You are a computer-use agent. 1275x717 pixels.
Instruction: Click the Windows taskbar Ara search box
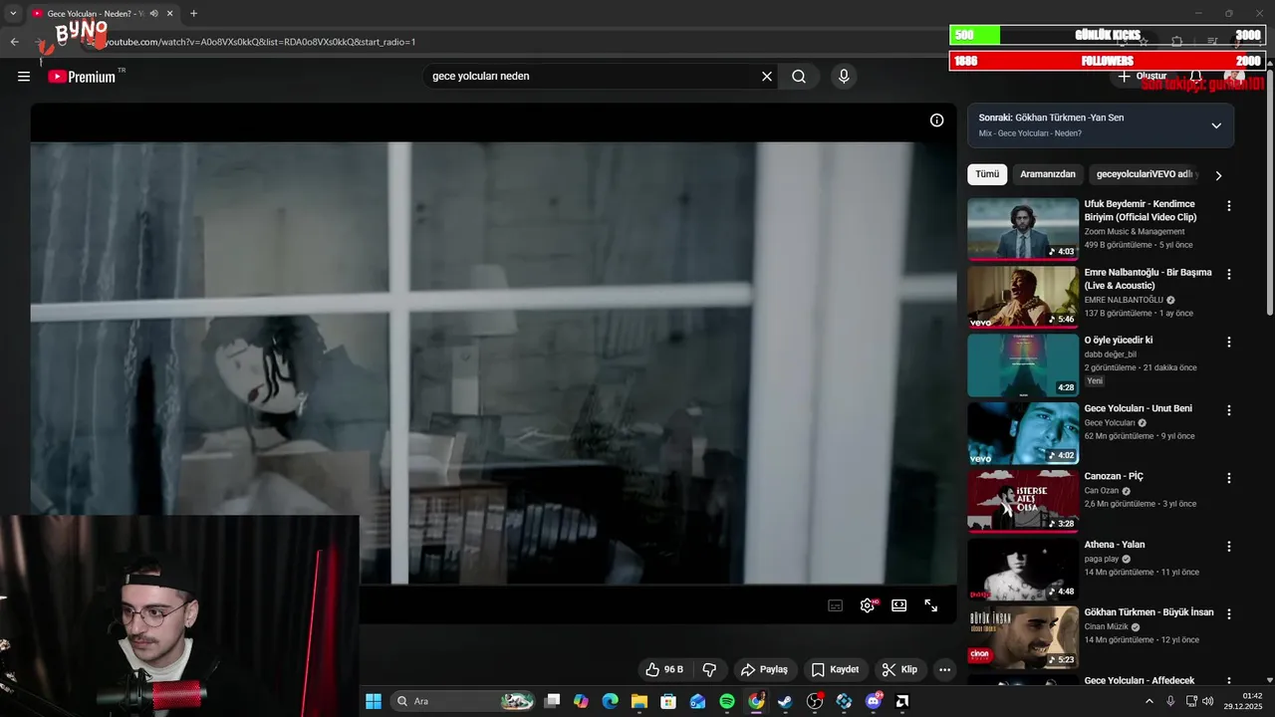tap(462, 701)
